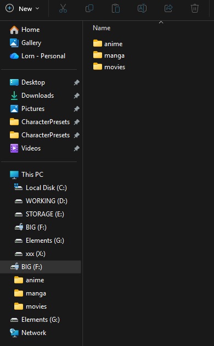214x346 pixels.
Task: Click the pin icon next to second CharacterPresets
Action: (76, 135)
